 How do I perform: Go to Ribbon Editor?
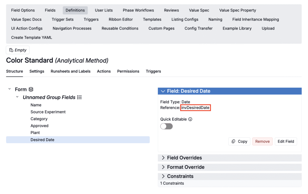pos(121,19)
